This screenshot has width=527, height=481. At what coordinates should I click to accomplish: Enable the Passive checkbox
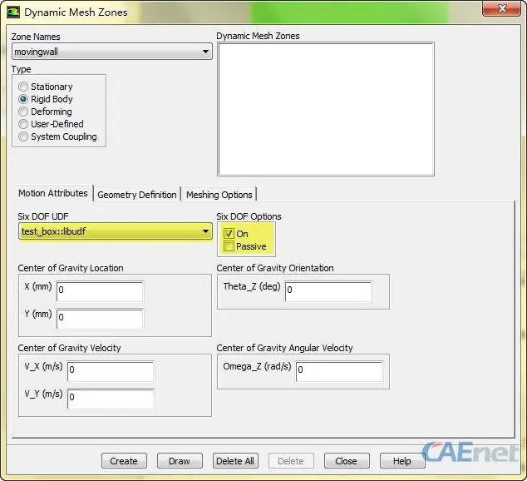[x=229, y=246]
